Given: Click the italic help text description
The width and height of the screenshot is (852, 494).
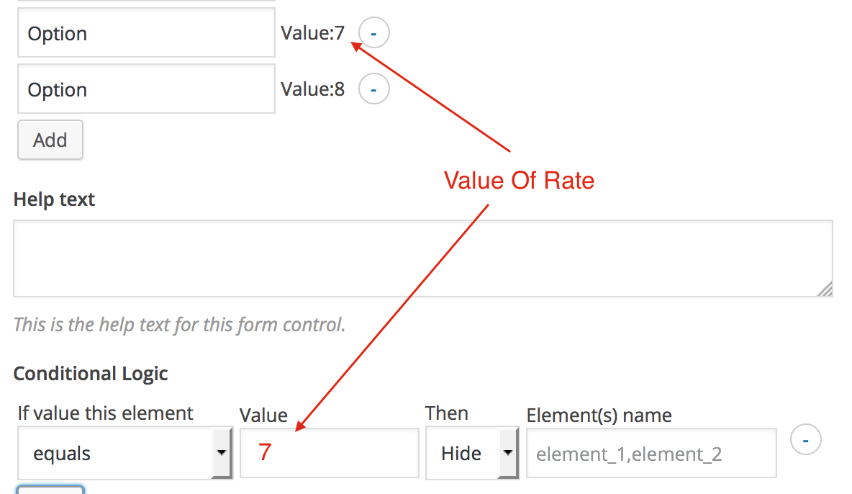Looking at the screenshot, I should [x=179, y=325].
